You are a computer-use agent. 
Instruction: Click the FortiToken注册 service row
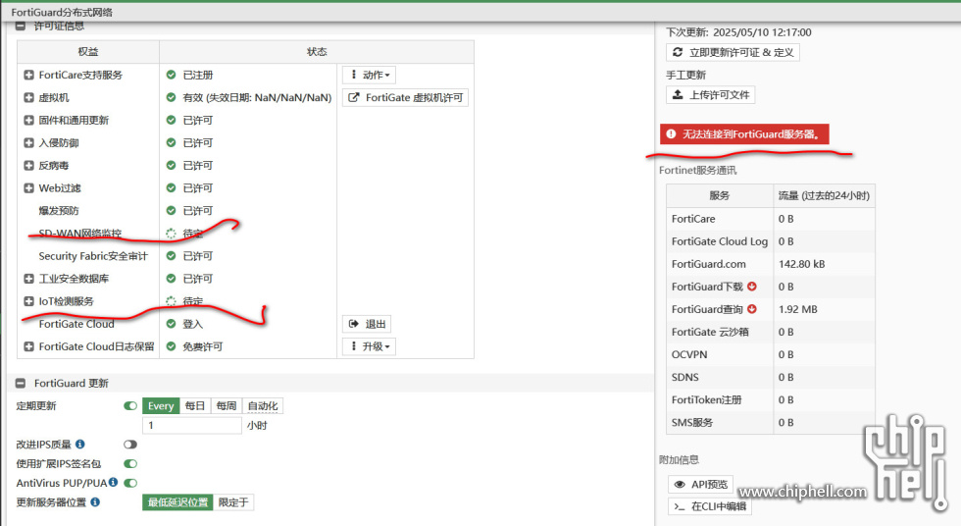pos(771,399)
